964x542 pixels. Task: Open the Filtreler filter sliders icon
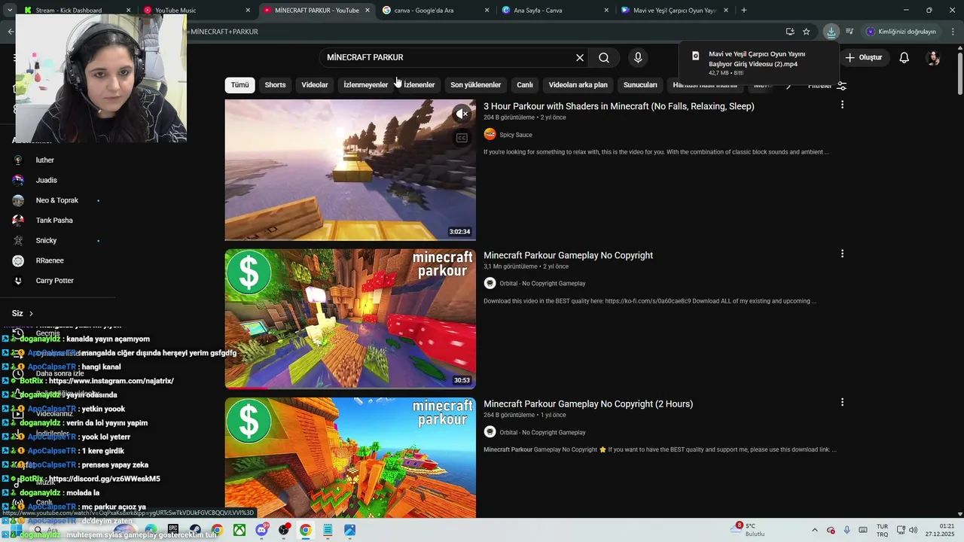pyautogui.click(x=842, y=85)
